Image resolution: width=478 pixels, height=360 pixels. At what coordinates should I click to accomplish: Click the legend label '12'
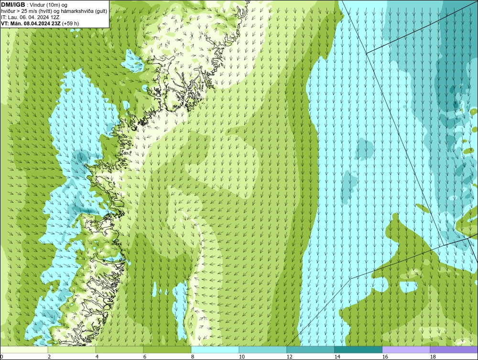tap(289, 357)
